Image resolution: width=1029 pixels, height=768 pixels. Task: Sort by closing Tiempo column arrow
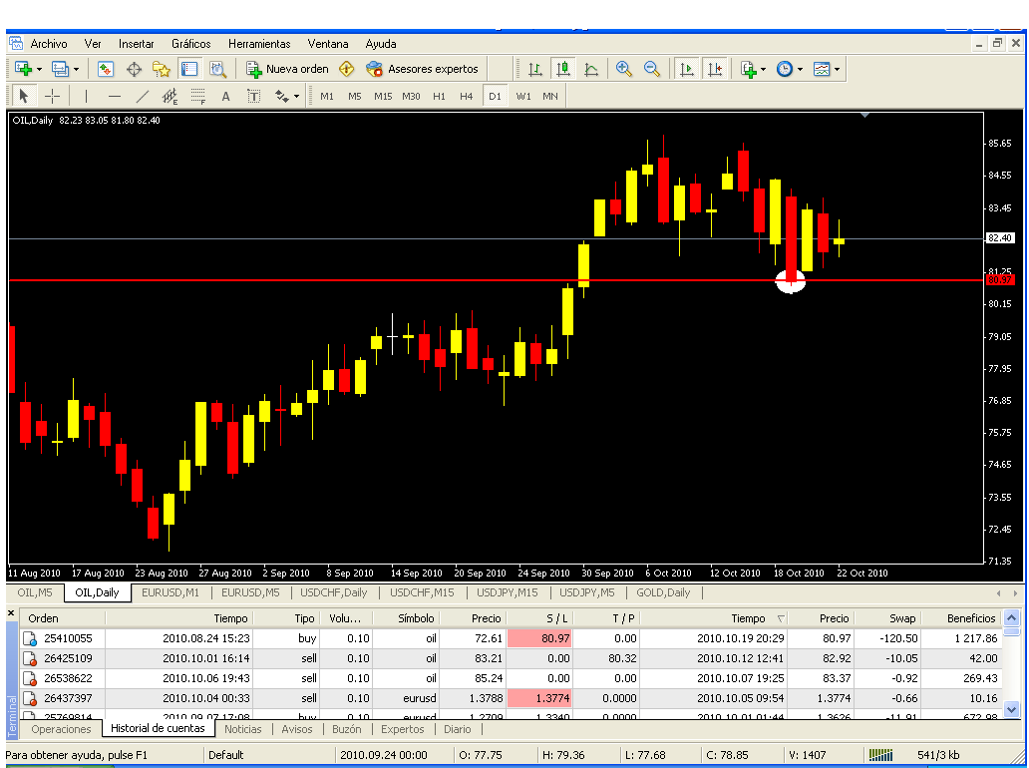[x=781, y=618]
